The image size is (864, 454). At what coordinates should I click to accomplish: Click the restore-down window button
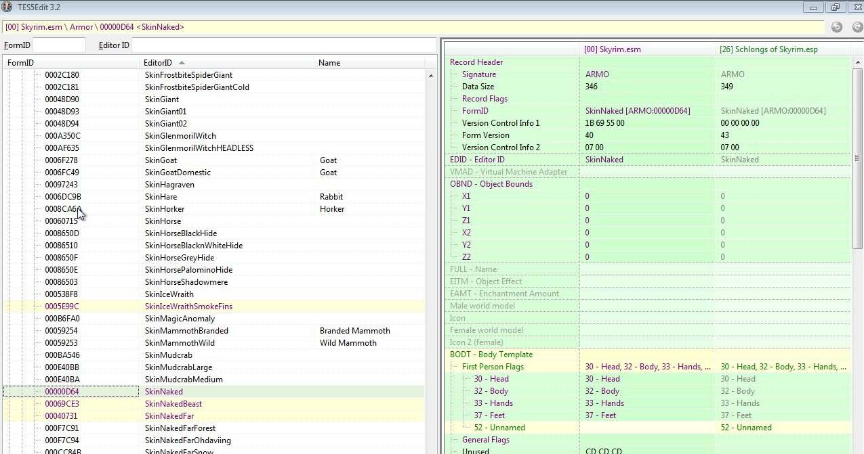tap(835, 7)
